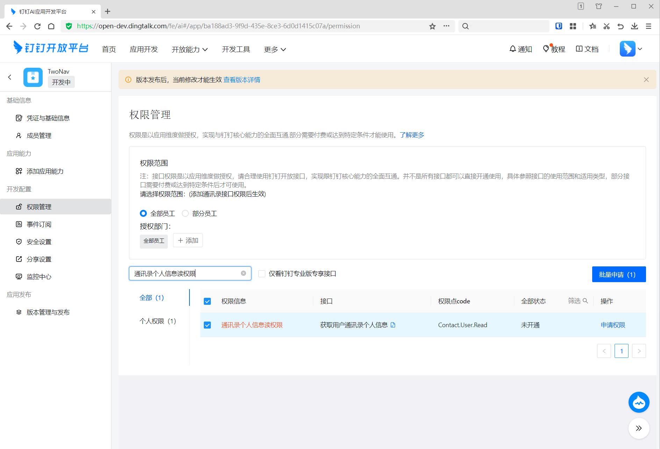This screenshot has width=660, height=449.
Task: Click the 批量申请 (1) button
Action: pos(619,274)
